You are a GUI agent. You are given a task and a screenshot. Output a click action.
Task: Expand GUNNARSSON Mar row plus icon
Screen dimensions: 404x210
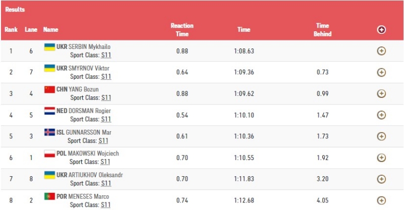381,136
